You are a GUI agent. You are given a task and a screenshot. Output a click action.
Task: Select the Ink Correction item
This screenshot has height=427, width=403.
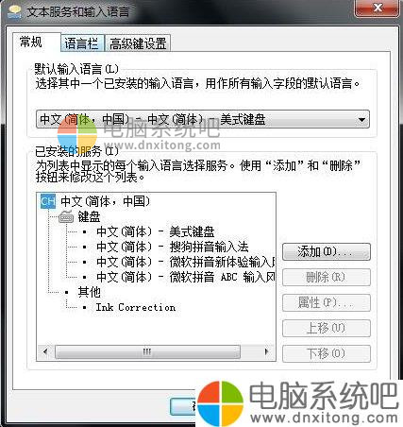(136, 307)
